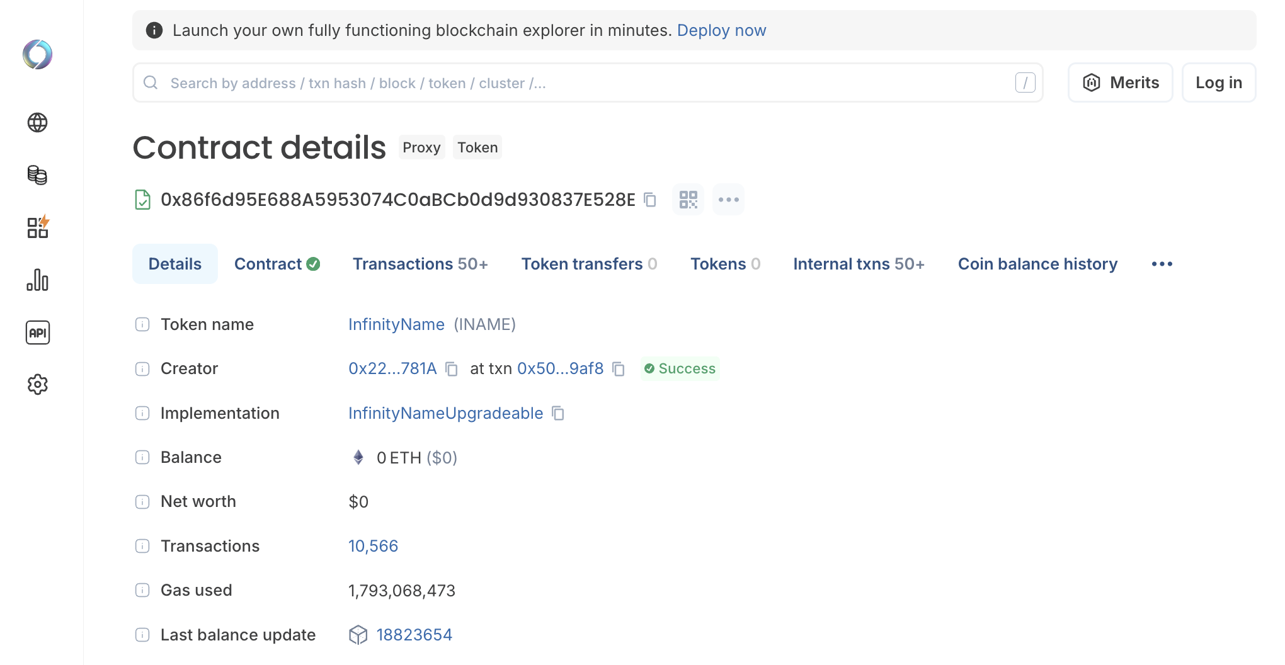Open the Charts and stats sidebar icon

37,281
